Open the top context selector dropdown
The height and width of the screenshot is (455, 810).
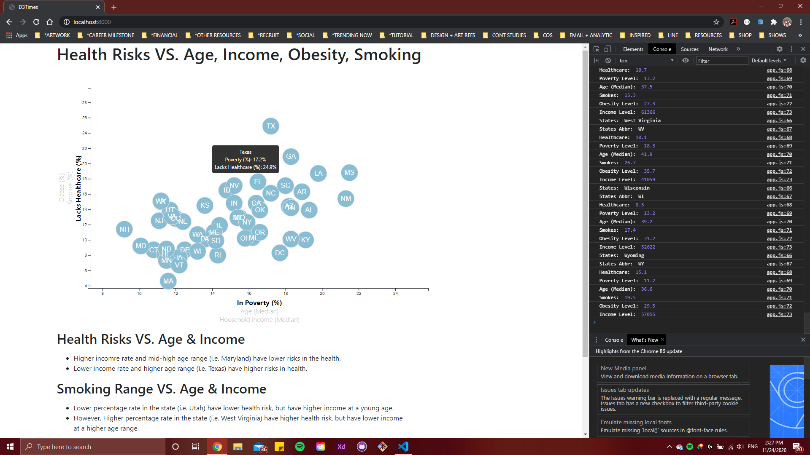pos(645,61)
